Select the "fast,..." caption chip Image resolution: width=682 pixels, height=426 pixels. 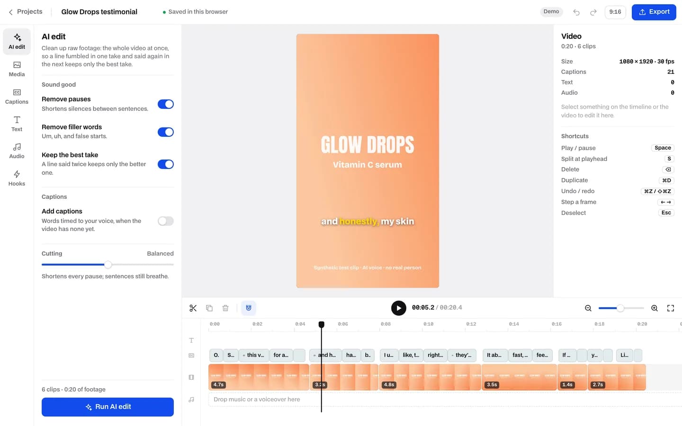tap(520, 355)
